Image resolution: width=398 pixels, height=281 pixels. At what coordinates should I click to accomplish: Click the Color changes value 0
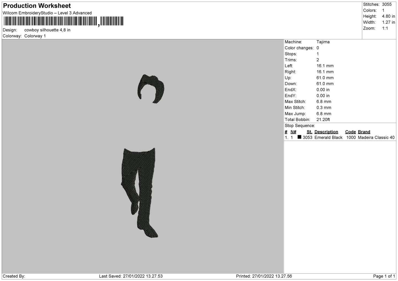(x=318, y=48)
